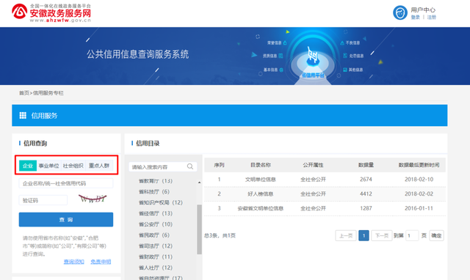
Task: Click the user center avatar icon
Action: coord(400,13)
